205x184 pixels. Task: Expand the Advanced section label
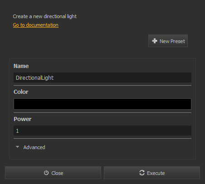[x=34, y=147]
